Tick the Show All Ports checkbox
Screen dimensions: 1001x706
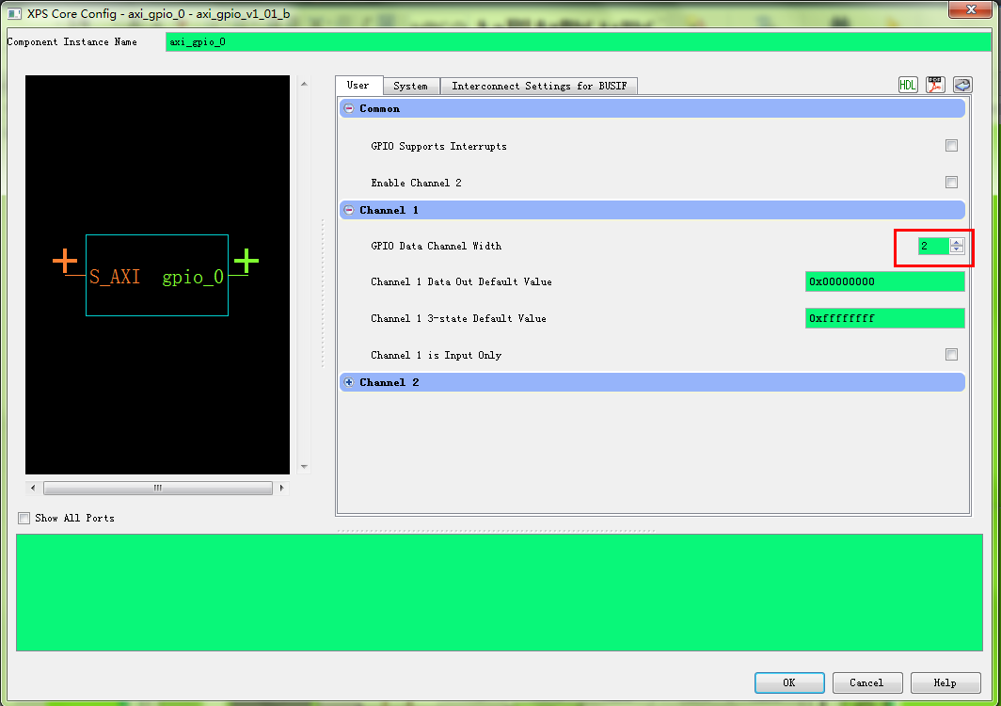pyautogui.click(x=24, y=518)
